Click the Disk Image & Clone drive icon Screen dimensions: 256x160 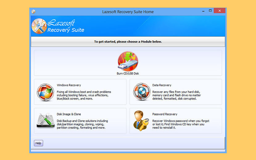46,120
